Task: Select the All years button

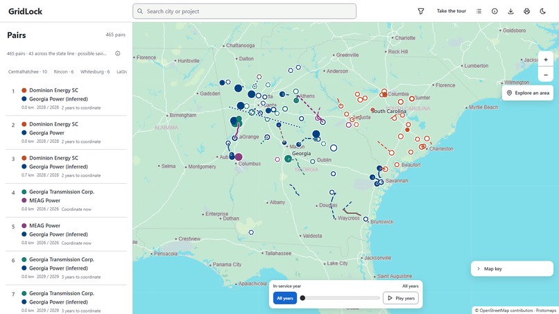Action: click(285, 298)
